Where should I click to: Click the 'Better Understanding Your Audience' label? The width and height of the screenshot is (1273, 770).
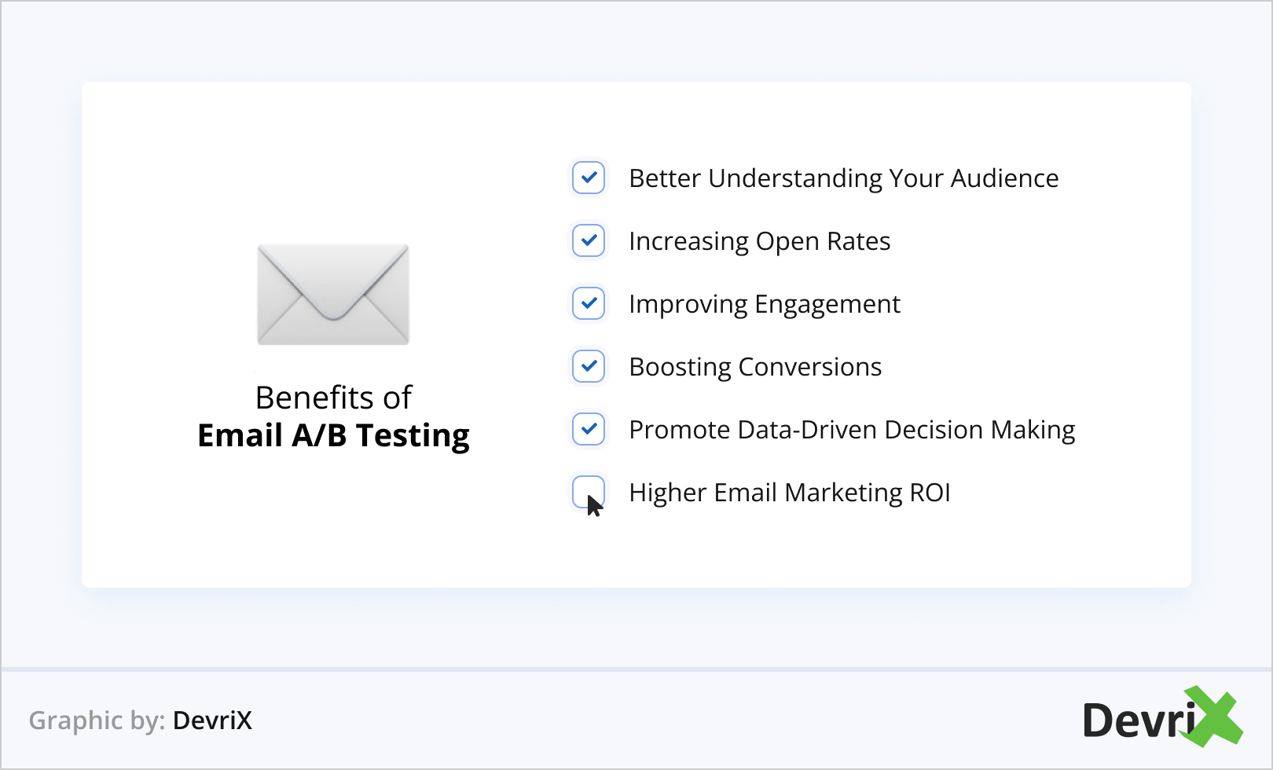pyautogui.click(x=843, y=178)
